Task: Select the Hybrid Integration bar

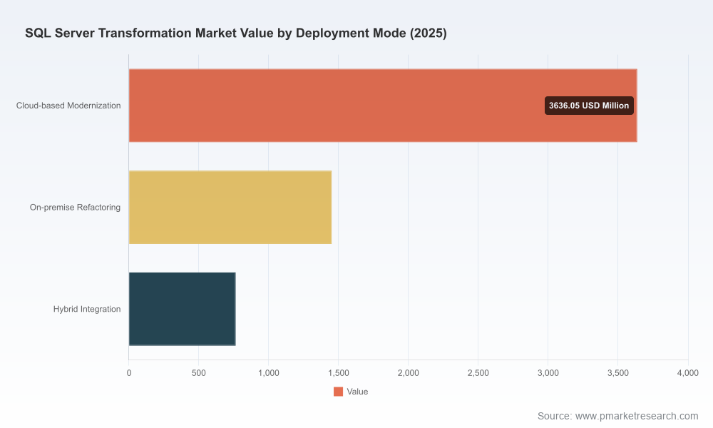Action: click(x=183, y=309)
